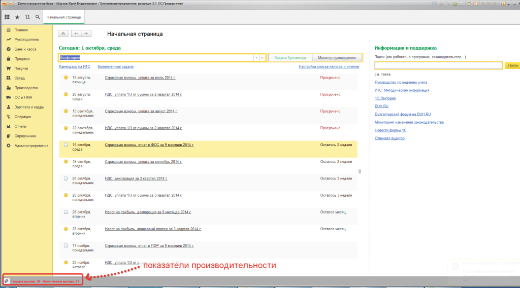The image size is (520, 288).
Task: Open the Favorites star panel
Action: (17, 17)
